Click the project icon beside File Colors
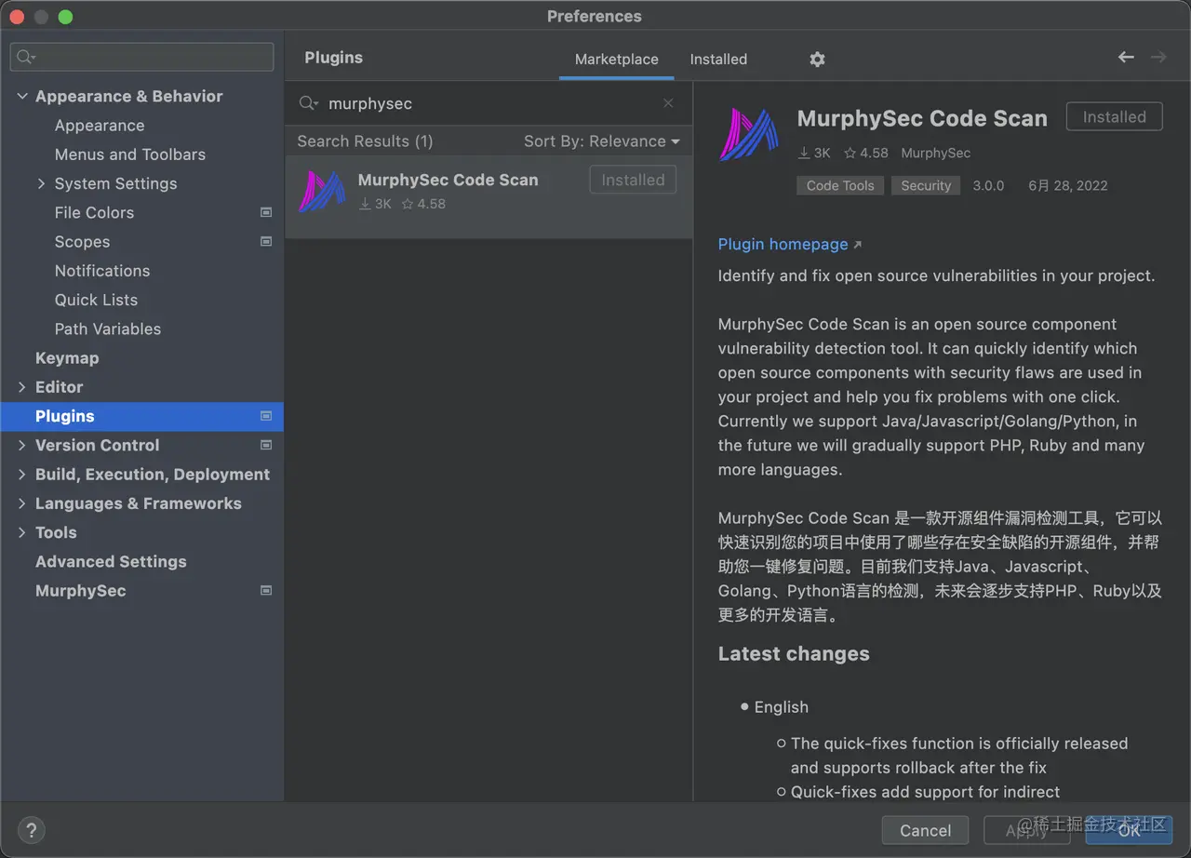1191x858 pixels. (266, 213)
